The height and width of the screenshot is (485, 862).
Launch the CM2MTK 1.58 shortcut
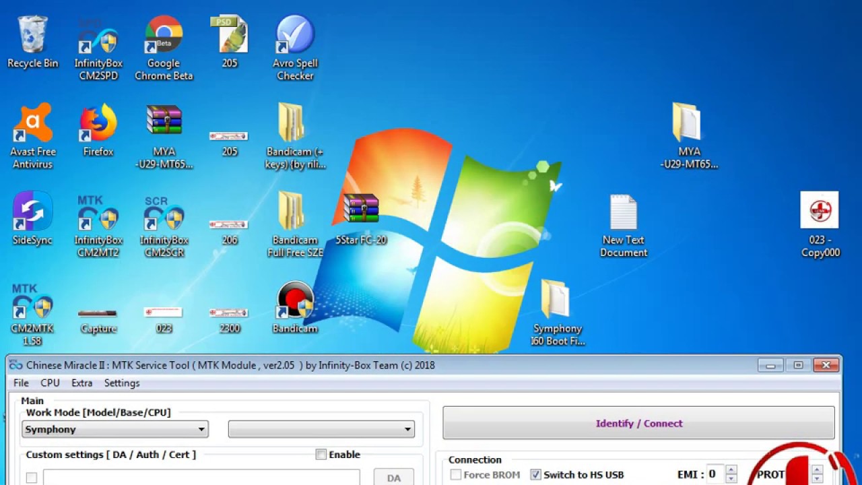[x=32, y=314]
